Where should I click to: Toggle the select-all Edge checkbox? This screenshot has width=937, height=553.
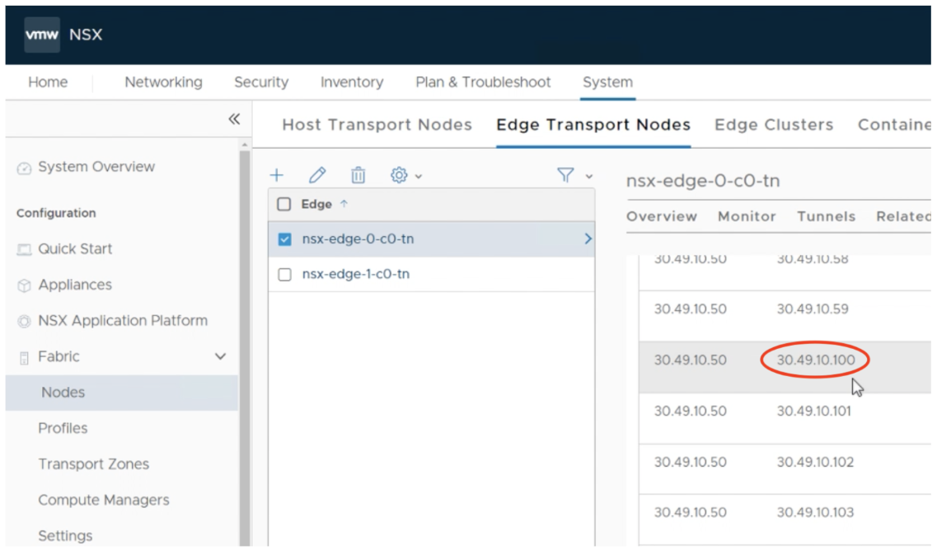tap(283, 204)
